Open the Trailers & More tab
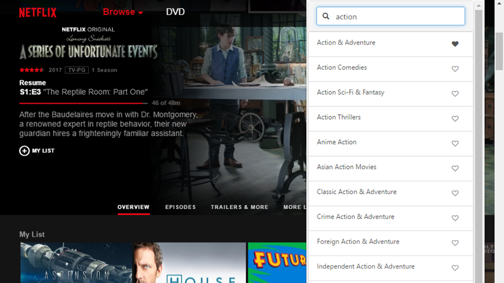504x283 pixels. click(239, 207)
